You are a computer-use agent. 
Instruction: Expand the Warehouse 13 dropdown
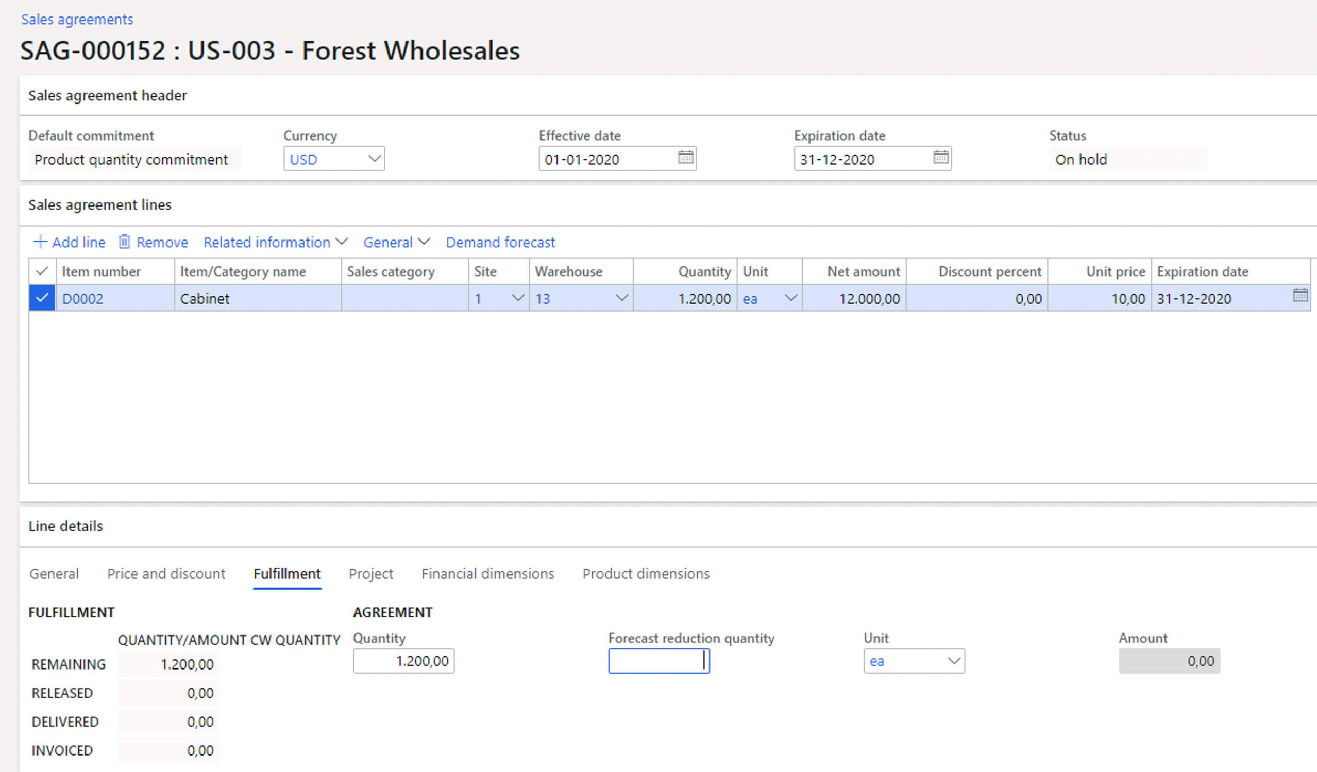click(x=621, y=298)
